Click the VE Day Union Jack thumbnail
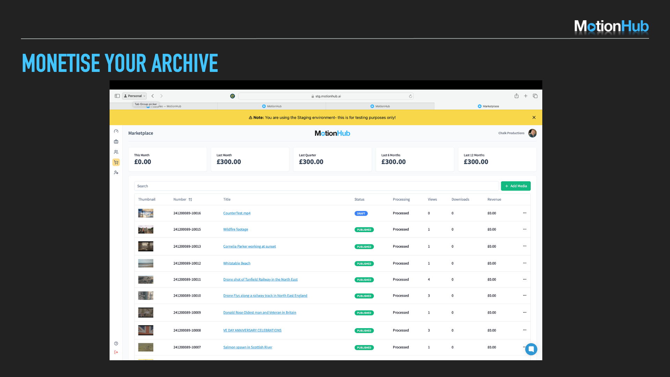 coord(146,330)
